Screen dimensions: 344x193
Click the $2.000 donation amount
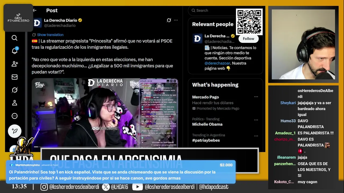click(226, 165)
